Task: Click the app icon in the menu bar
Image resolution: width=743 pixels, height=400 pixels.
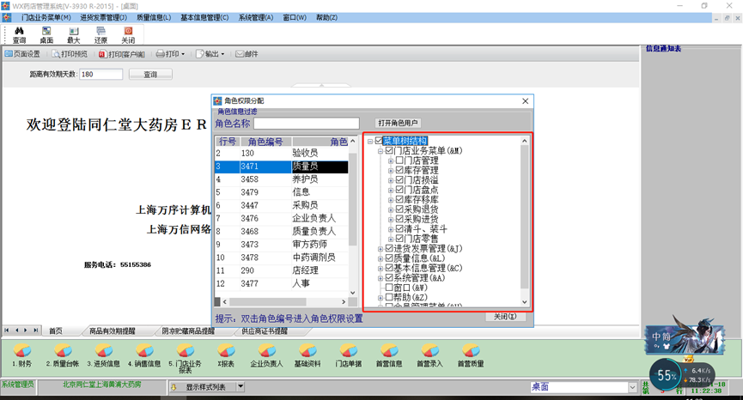Action: [7, 17]
